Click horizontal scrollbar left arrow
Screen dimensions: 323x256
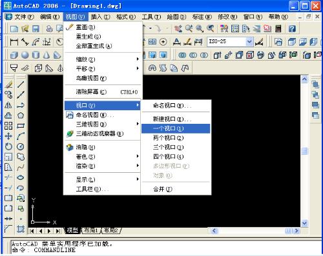tap(214, 231)
